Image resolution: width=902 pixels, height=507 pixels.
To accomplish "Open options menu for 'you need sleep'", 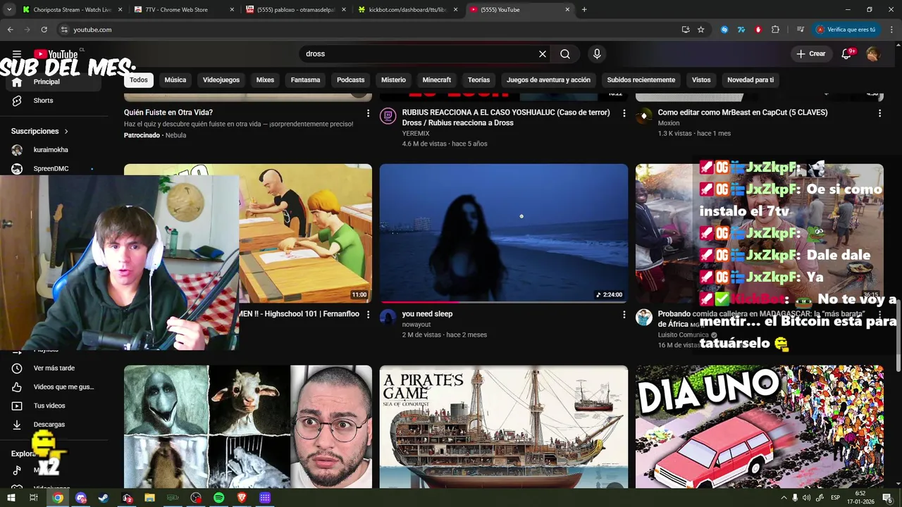I will click(x=624, y=314).
